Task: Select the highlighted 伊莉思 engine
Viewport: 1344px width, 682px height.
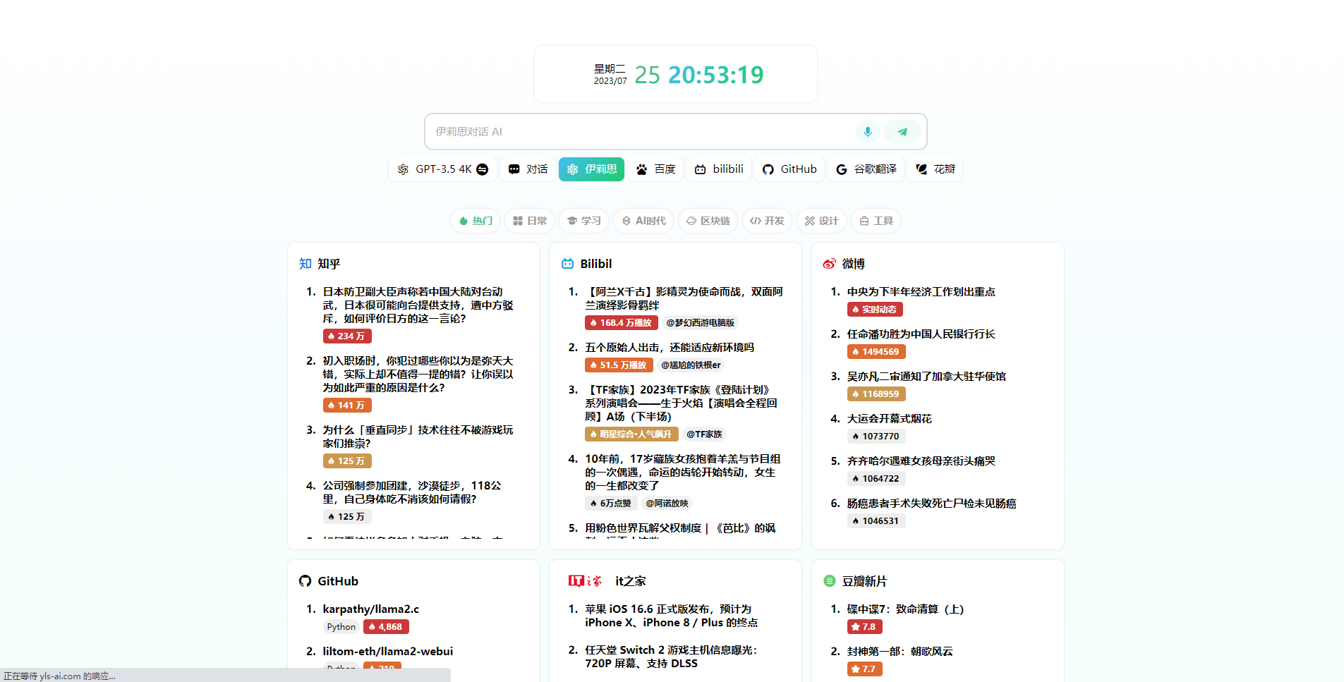Action: [x=591, y=169]
